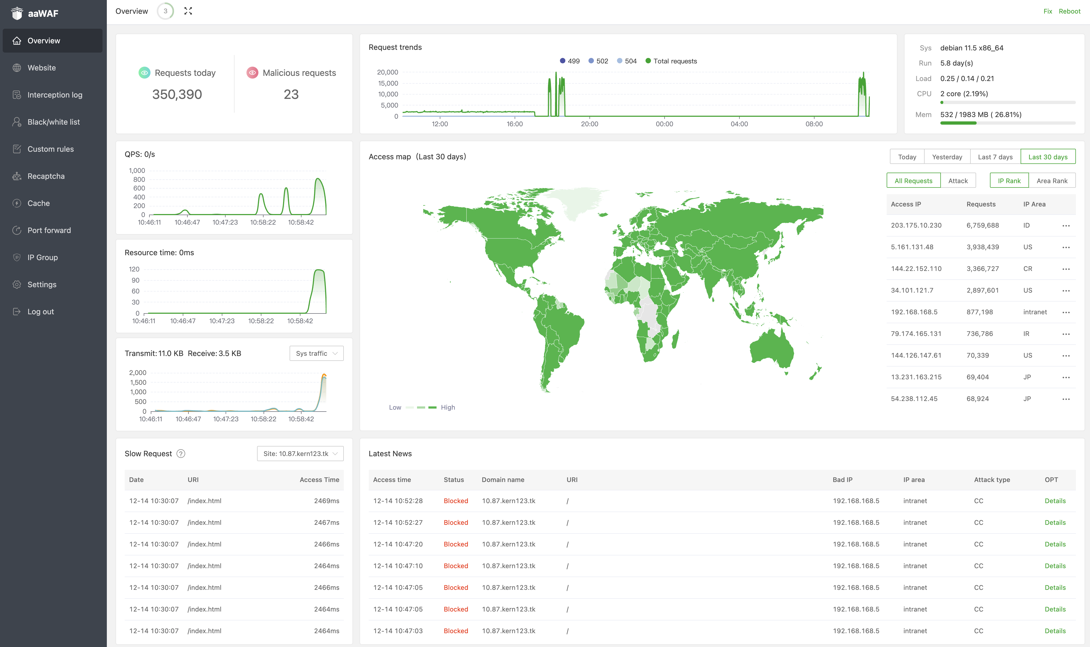Open Details for the 10:52:28 blocked request
1090x647 pixels.
pos(1055,500)
